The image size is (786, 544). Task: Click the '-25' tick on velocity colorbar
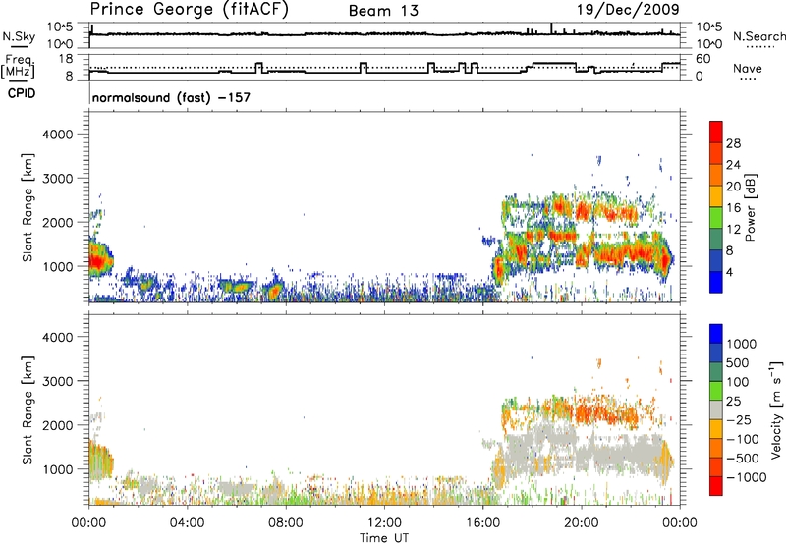[739, 420]
